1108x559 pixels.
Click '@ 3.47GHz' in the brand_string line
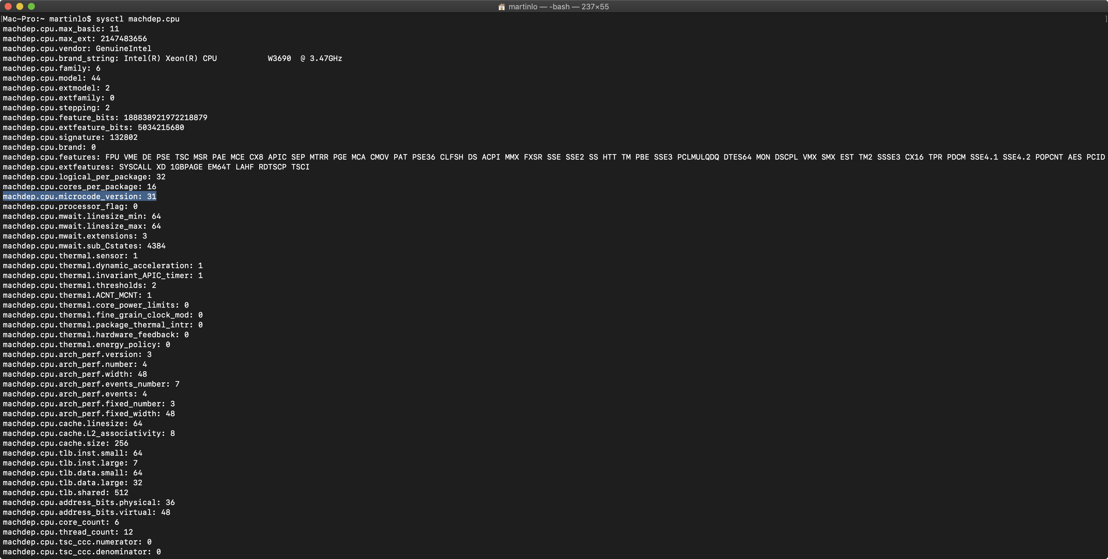coord(321,58)
